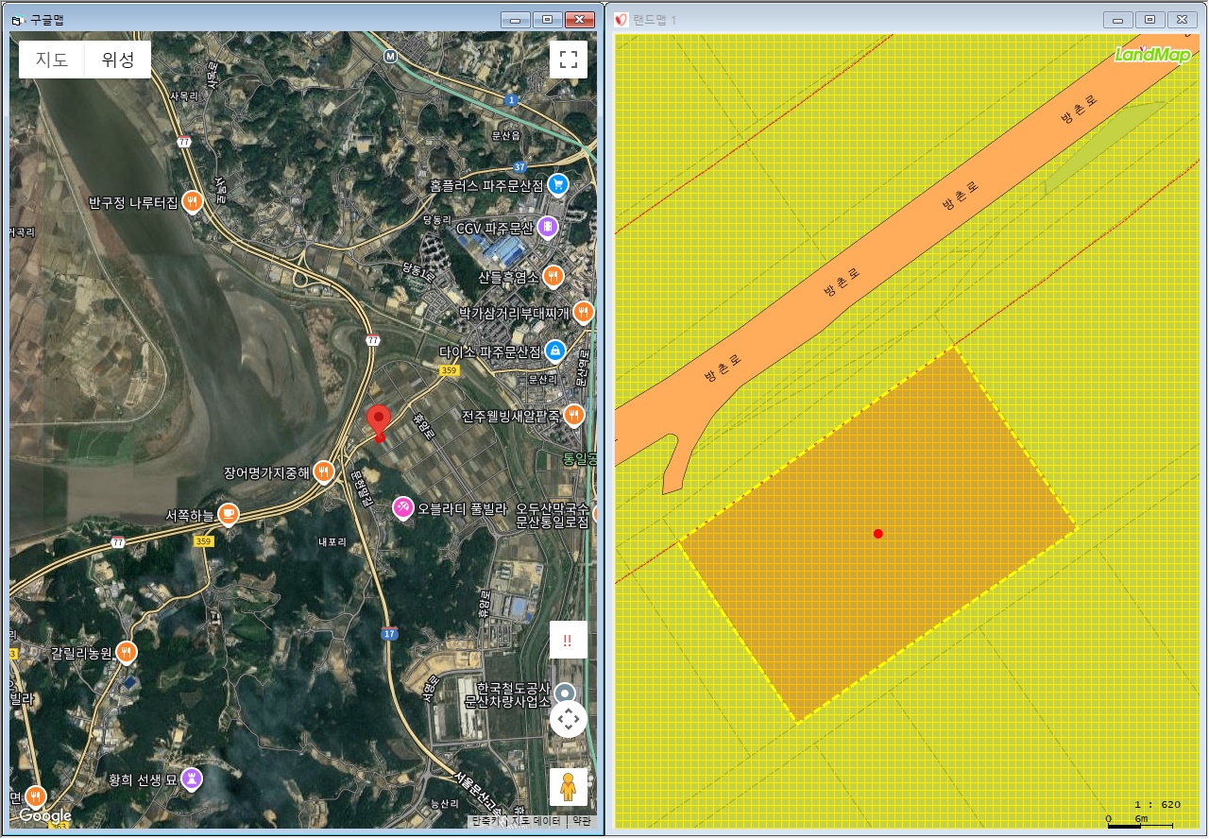Click the 반구정 나루터집 restaurant marker
Viewport: 1209px width, 839px height.
193,201
